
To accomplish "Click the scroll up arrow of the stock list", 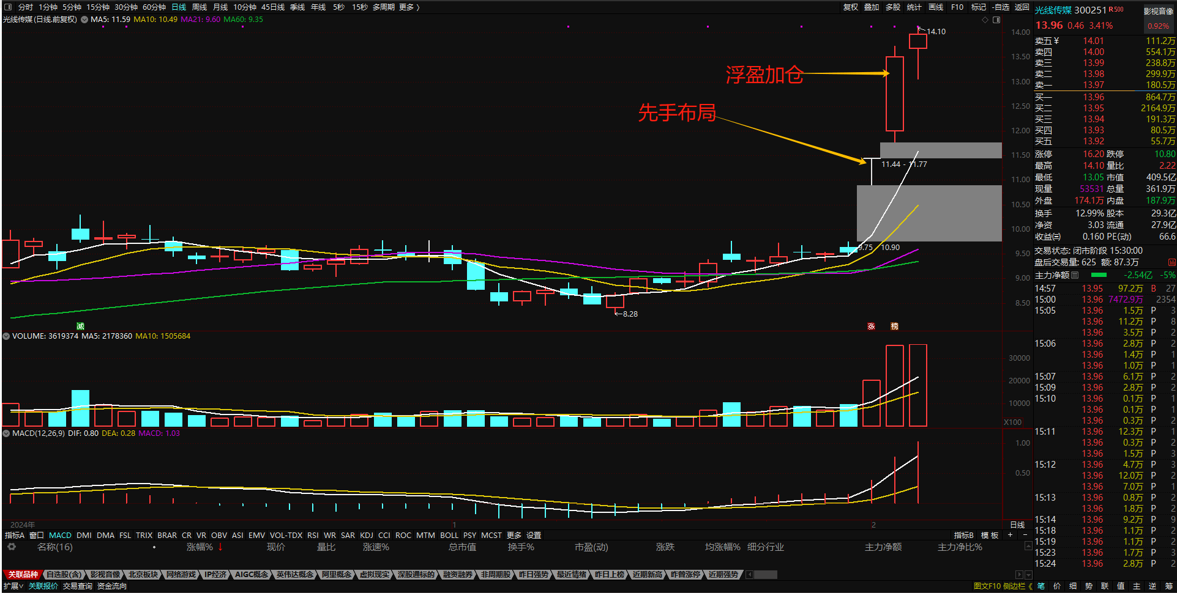I will [x=1028, y=545].
